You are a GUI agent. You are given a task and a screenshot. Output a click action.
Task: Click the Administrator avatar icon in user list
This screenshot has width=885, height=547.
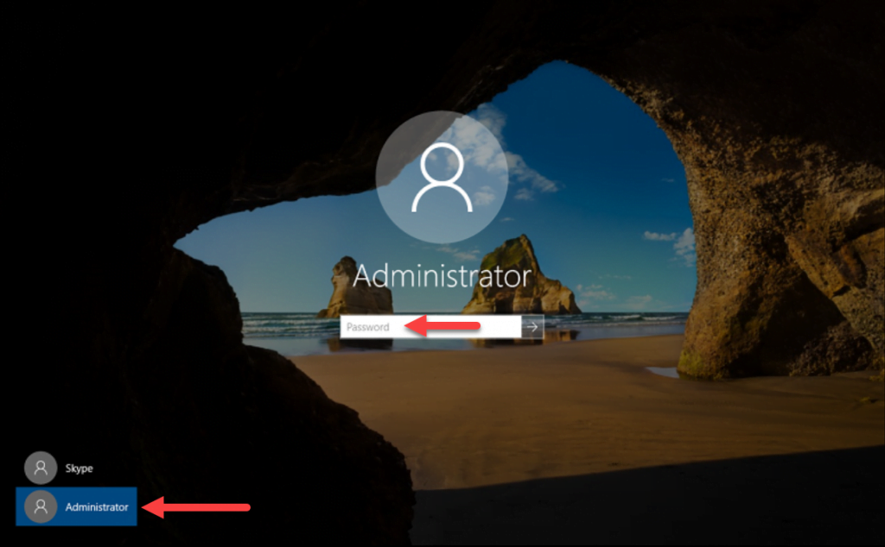(41, 506)
